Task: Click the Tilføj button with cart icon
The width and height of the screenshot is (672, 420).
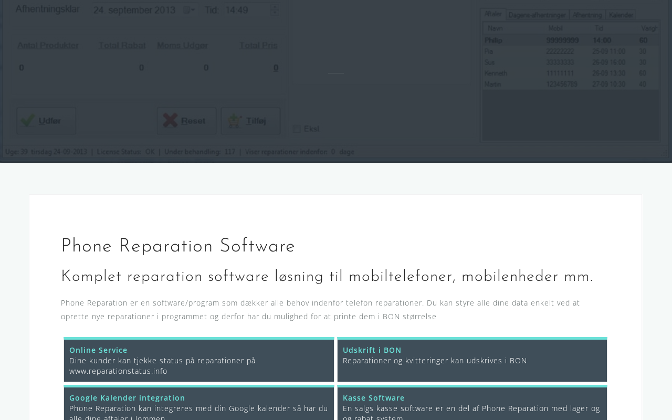Action: (x=250, y=121)
